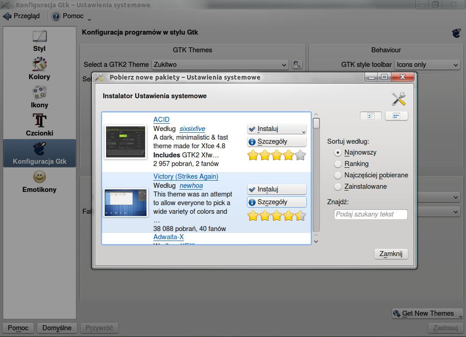Open the Ikony settings module
The image size is (466, 337).
pyautogui.click(x=40, y=97)
